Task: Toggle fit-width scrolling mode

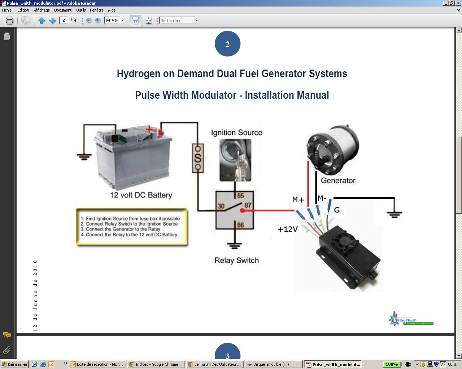Action: tap(135, 21)
